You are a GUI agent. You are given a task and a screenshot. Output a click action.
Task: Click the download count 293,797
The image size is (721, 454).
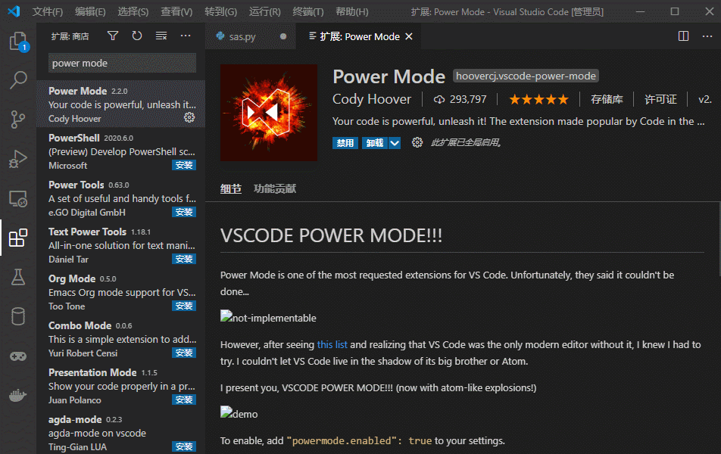460,99
